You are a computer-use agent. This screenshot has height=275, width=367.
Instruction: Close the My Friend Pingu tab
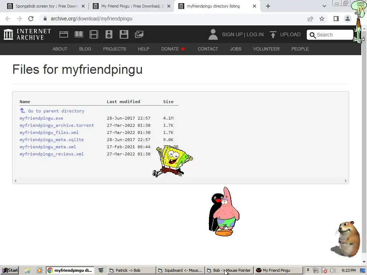[168, 6]
